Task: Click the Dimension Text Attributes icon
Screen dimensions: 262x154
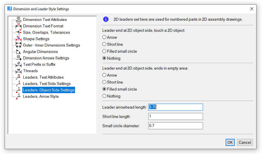Action: pyautogui.click(x=19, y=20)
